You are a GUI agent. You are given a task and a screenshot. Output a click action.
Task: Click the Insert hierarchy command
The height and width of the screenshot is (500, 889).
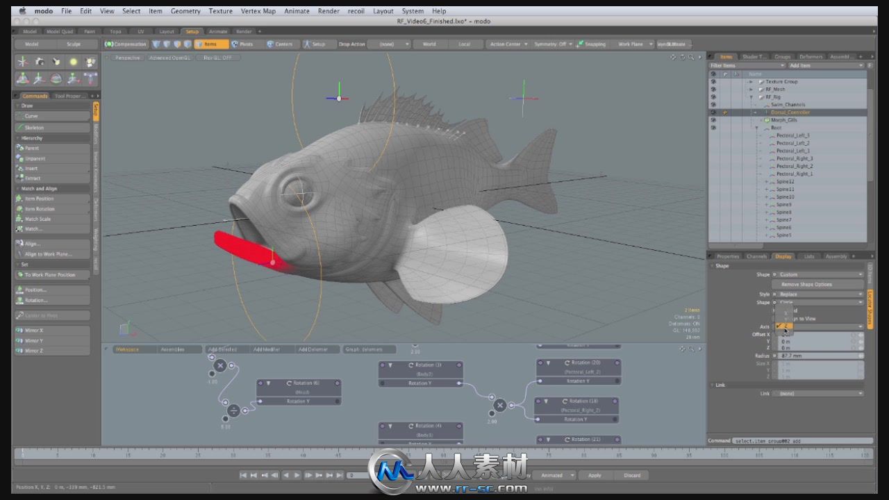[x=52, y=168]
